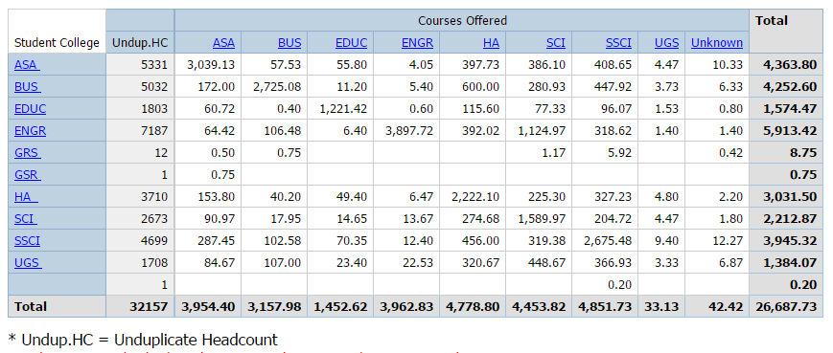Select the 0.20 value in SSCI column
The height and width of the screenshot is (353, 833).
coord(620,285)
